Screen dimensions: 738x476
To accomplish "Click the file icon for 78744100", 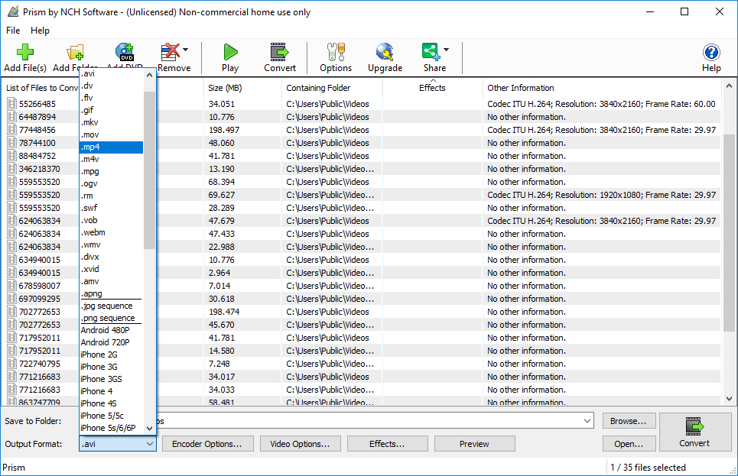I will click(11, 143).
